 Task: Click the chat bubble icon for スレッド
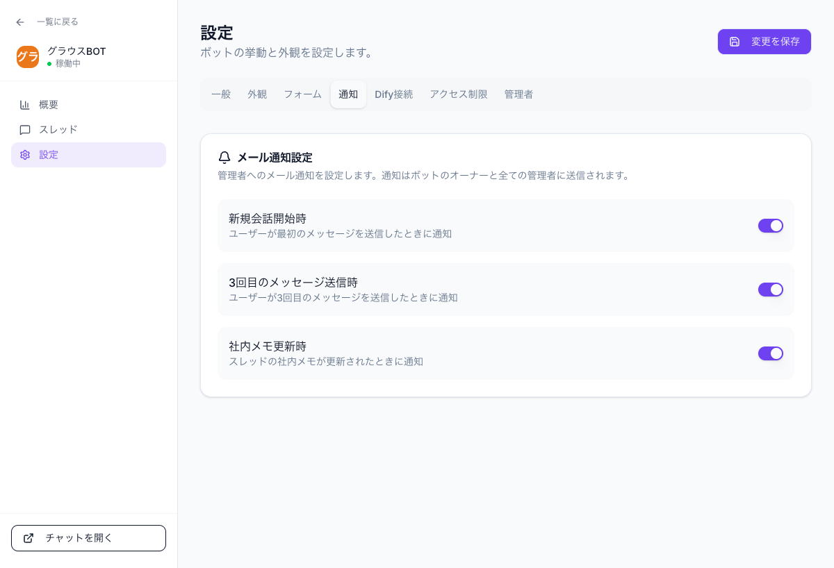[25, 129]
